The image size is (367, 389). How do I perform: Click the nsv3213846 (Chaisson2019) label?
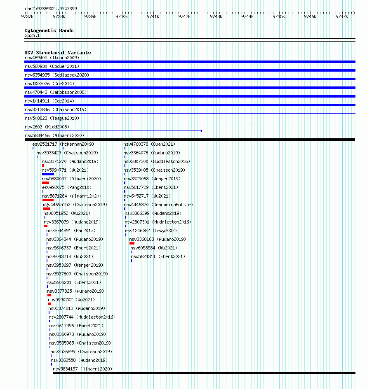coord(56,110)
